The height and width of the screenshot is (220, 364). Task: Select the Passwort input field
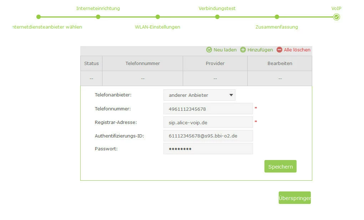(208, 149)
